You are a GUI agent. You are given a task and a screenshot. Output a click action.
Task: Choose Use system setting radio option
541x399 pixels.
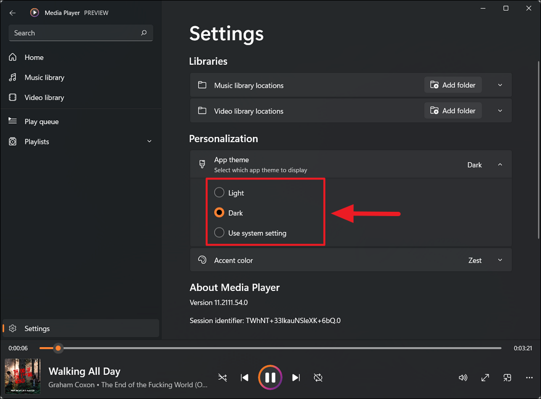tap(219, 233)
